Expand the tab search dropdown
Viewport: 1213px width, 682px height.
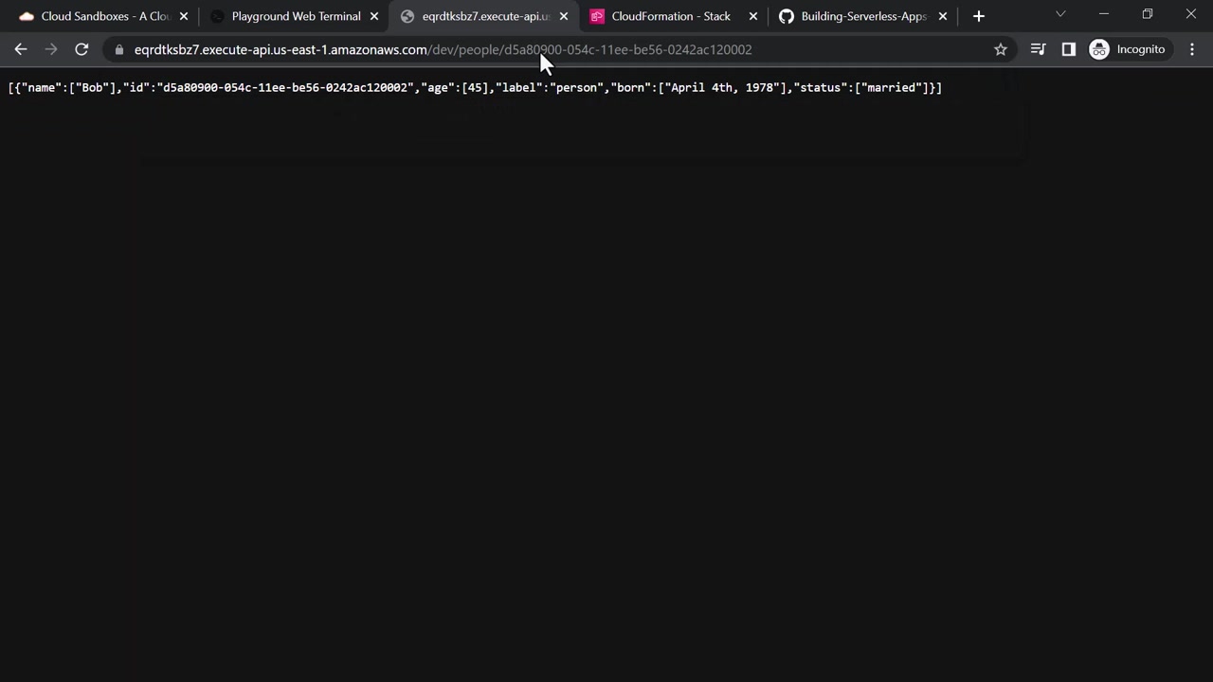tap(1060, 14)
